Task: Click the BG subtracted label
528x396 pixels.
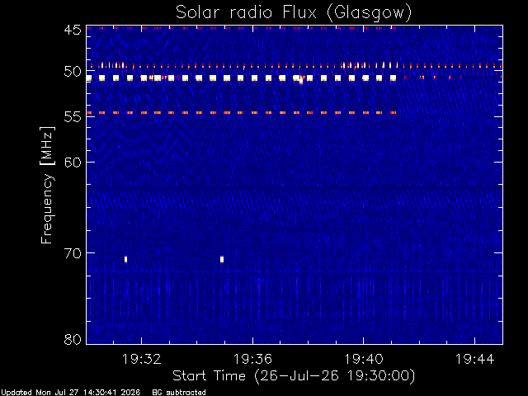Action: 179,393
